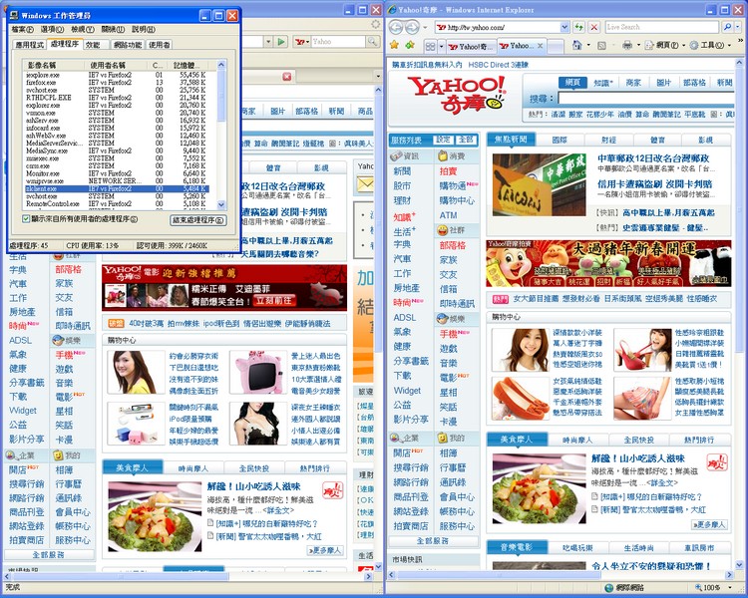Select 國際 news tab in IE page
Viewport: 748px width, 598px height.
click(561, 140)
